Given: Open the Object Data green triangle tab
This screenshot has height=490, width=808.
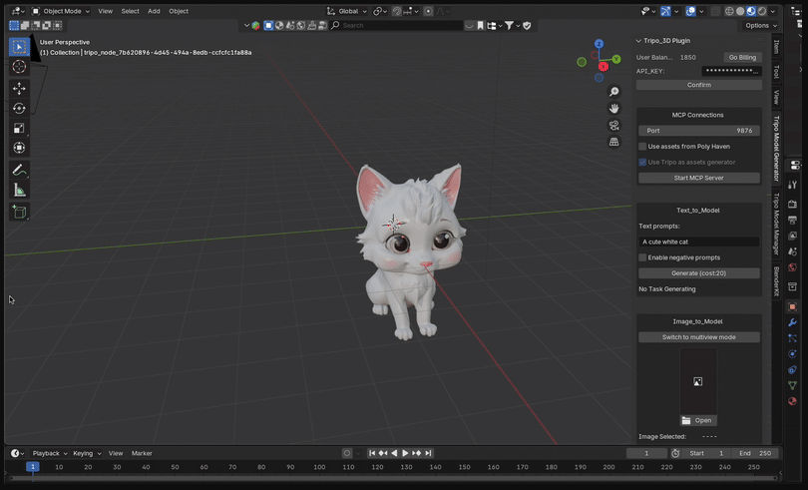Looking at the screenshot, I should (x=793, y=385).
